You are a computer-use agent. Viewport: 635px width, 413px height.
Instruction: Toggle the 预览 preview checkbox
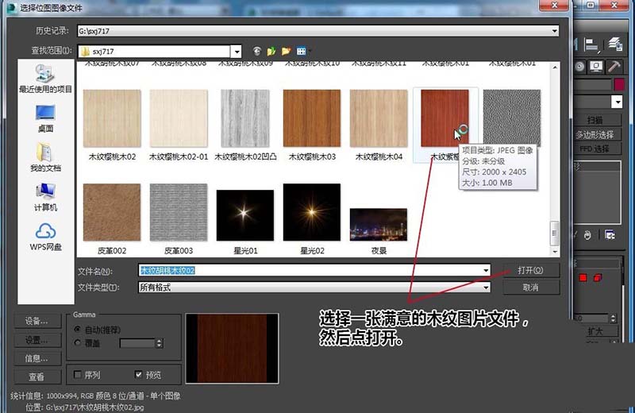pyautogui.click(x=138, y=375)
